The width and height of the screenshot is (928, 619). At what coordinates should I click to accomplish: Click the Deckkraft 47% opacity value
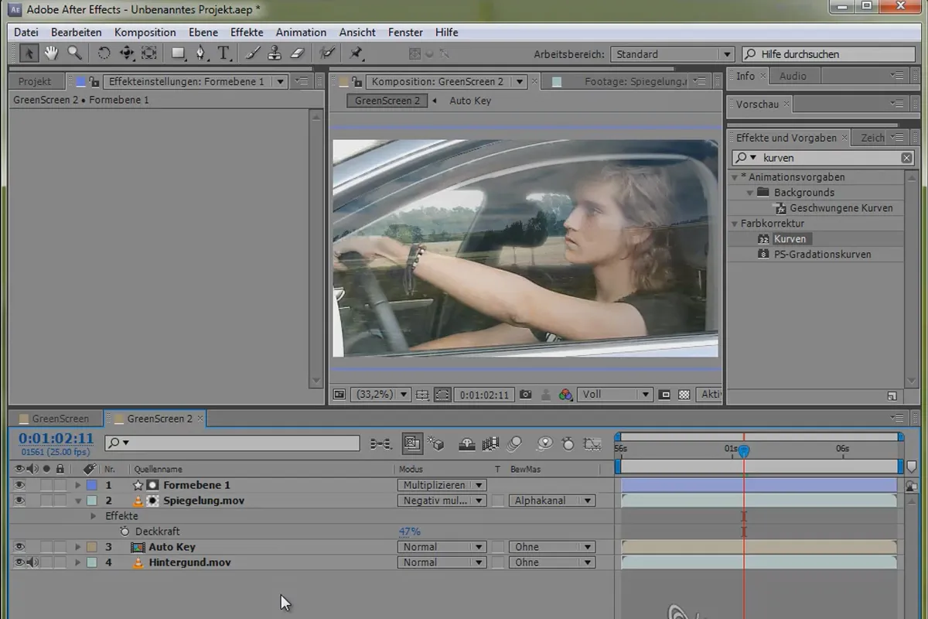pyautogui.click(x=409, y=532)
